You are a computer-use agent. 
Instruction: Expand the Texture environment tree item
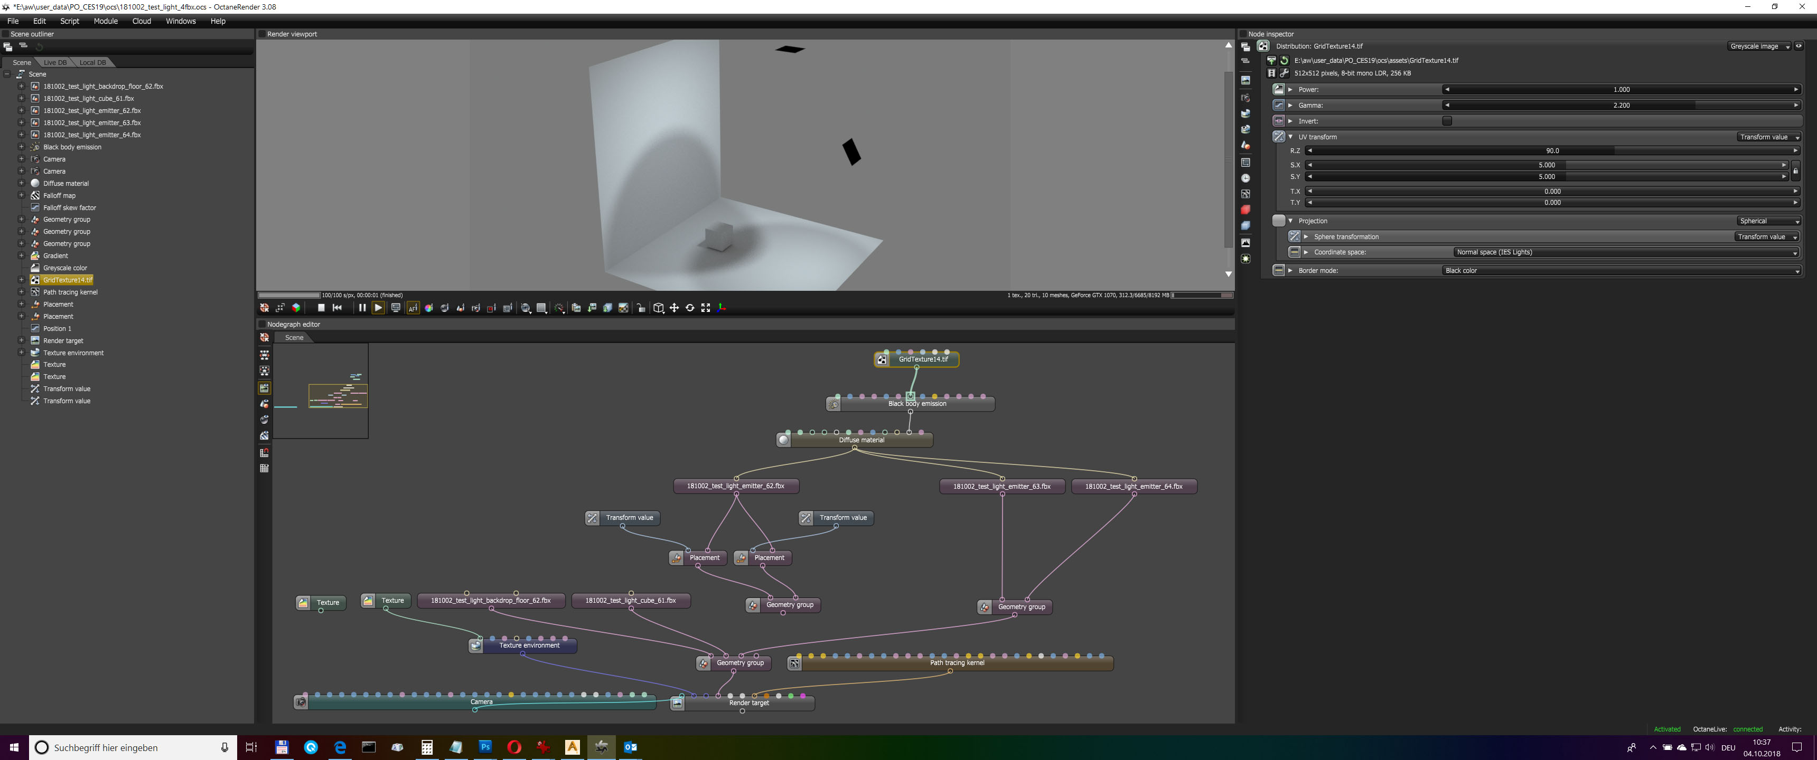tap(21, 353)
